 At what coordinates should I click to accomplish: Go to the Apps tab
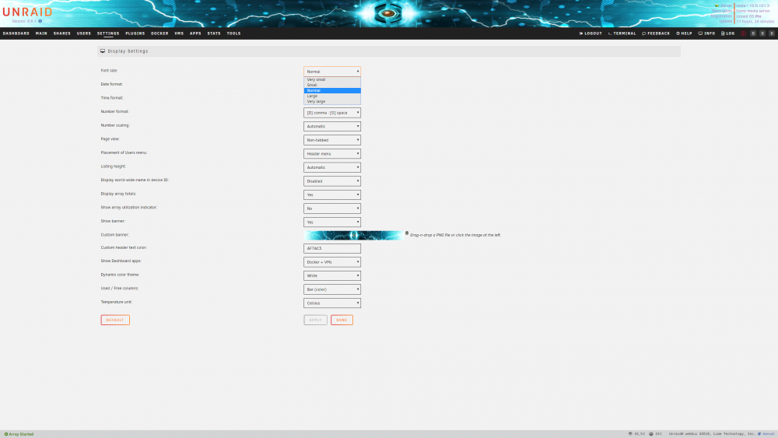click(x=195, y=33)
